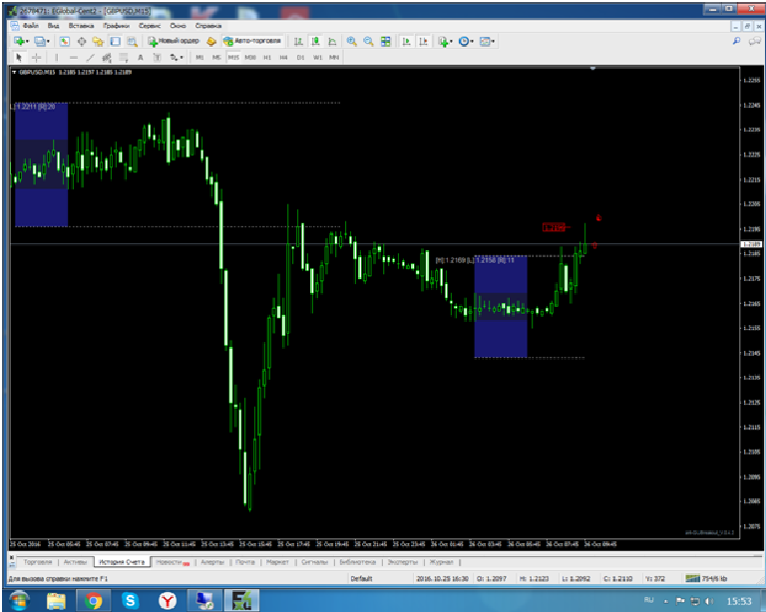Toggle the Авто-торговля button
The image size is (766, 612).
click(252, 42)
